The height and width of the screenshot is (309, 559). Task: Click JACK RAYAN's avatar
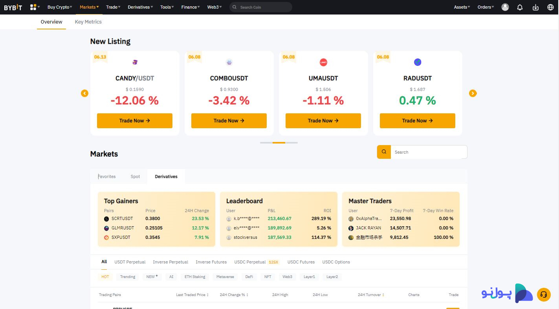tap(351, 228)
